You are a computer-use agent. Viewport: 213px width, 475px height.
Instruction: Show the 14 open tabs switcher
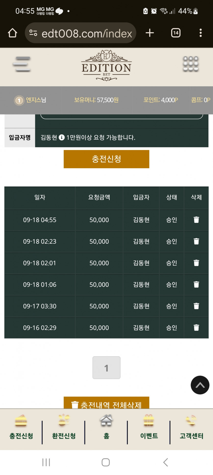tap(176, 33)
